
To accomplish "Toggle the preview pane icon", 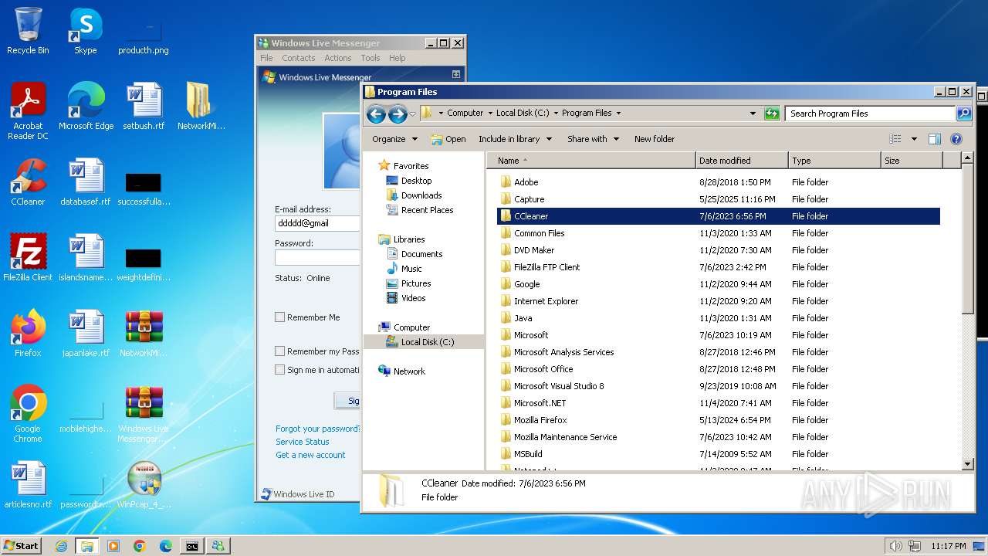I will pos(934,139).
